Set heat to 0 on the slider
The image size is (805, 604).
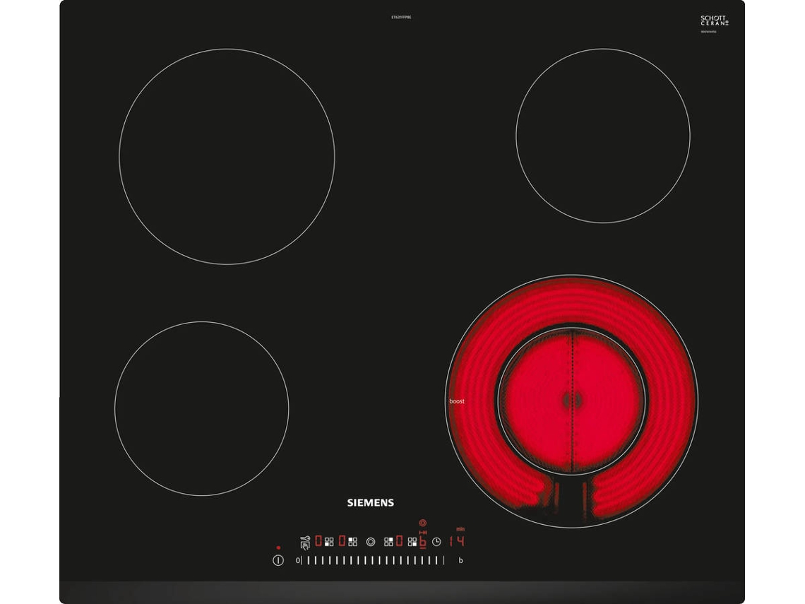pos(298,560)
